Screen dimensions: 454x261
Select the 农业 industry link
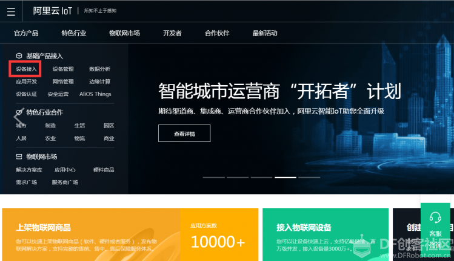[x=50, y=138]
